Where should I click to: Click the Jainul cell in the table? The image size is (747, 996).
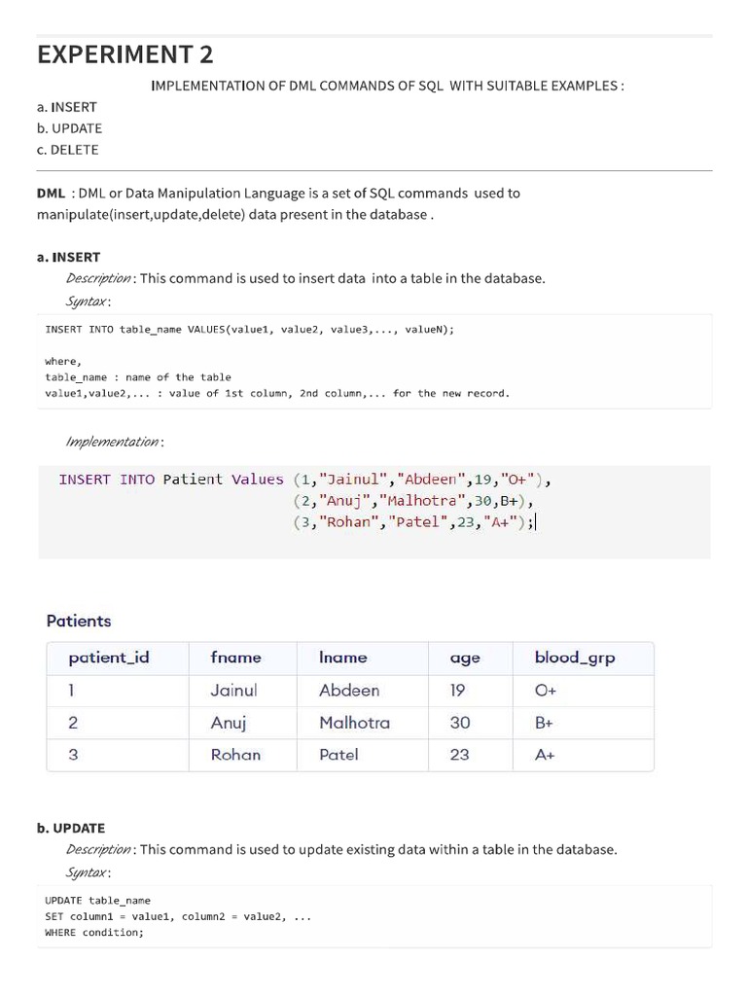(x=233, y=691)
